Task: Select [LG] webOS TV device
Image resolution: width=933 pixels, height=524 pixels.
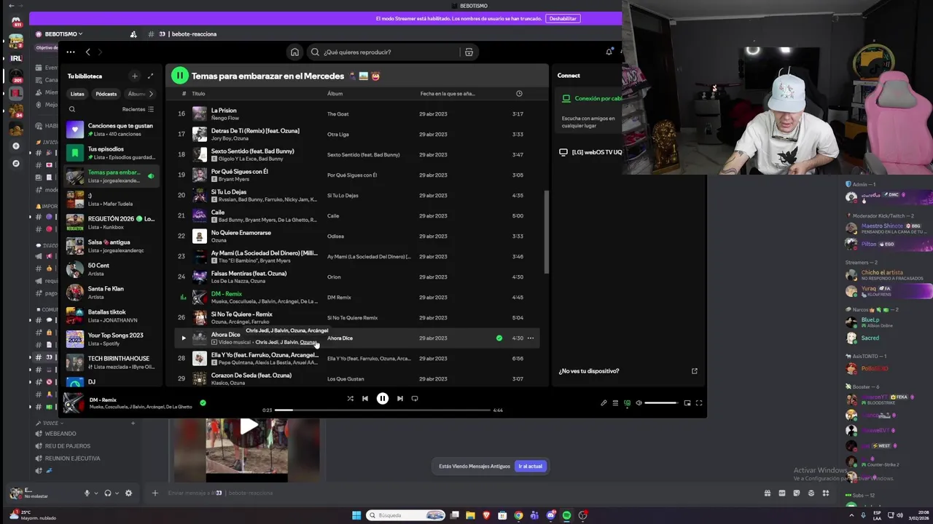Action: [590, 152]
